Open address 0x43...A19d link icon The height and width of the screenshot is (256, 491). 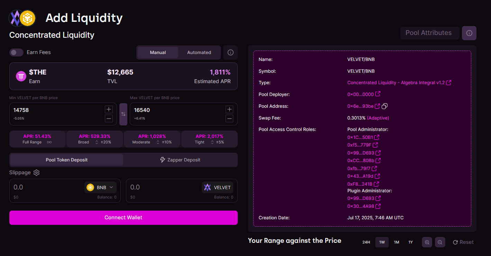[x=377, y=176]
